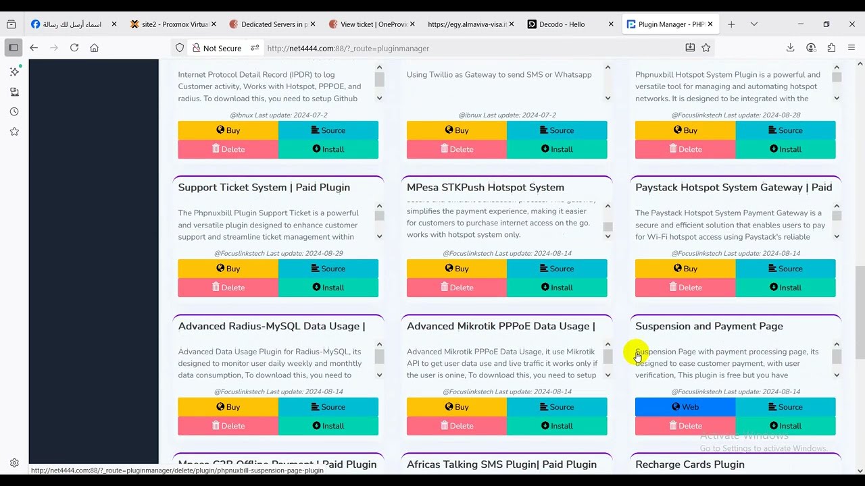Viewport: 865px width, 486px height.
Task: Switch to the View ticket OneProvider tab
Action: pyautogui.click(x=372, y=24)
